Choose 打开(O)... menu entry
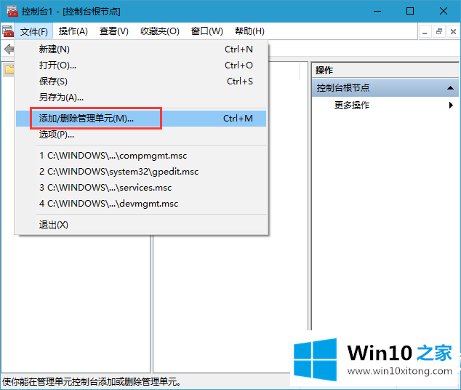This screenshot has height=390, width=461. click(141, 65)
